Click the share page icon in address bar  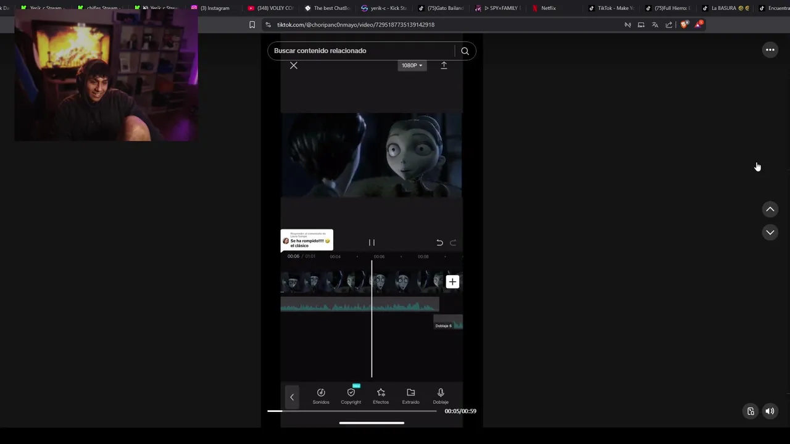tap(669, 25)
